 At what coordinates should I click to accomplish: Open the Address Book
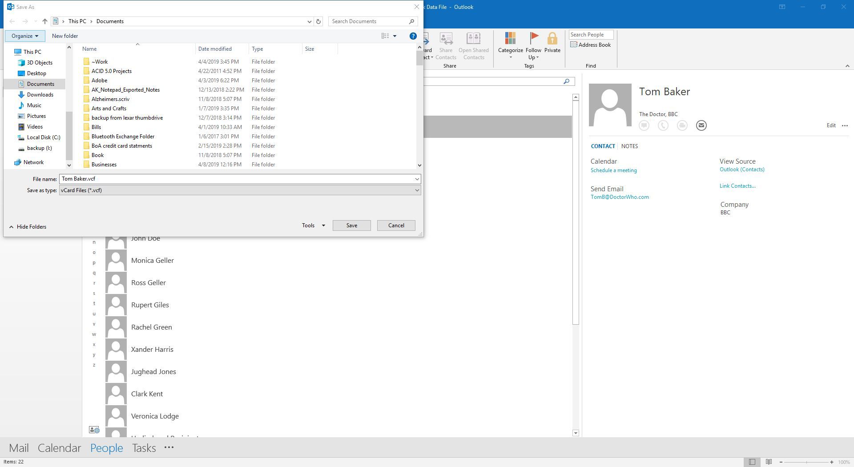591,45
